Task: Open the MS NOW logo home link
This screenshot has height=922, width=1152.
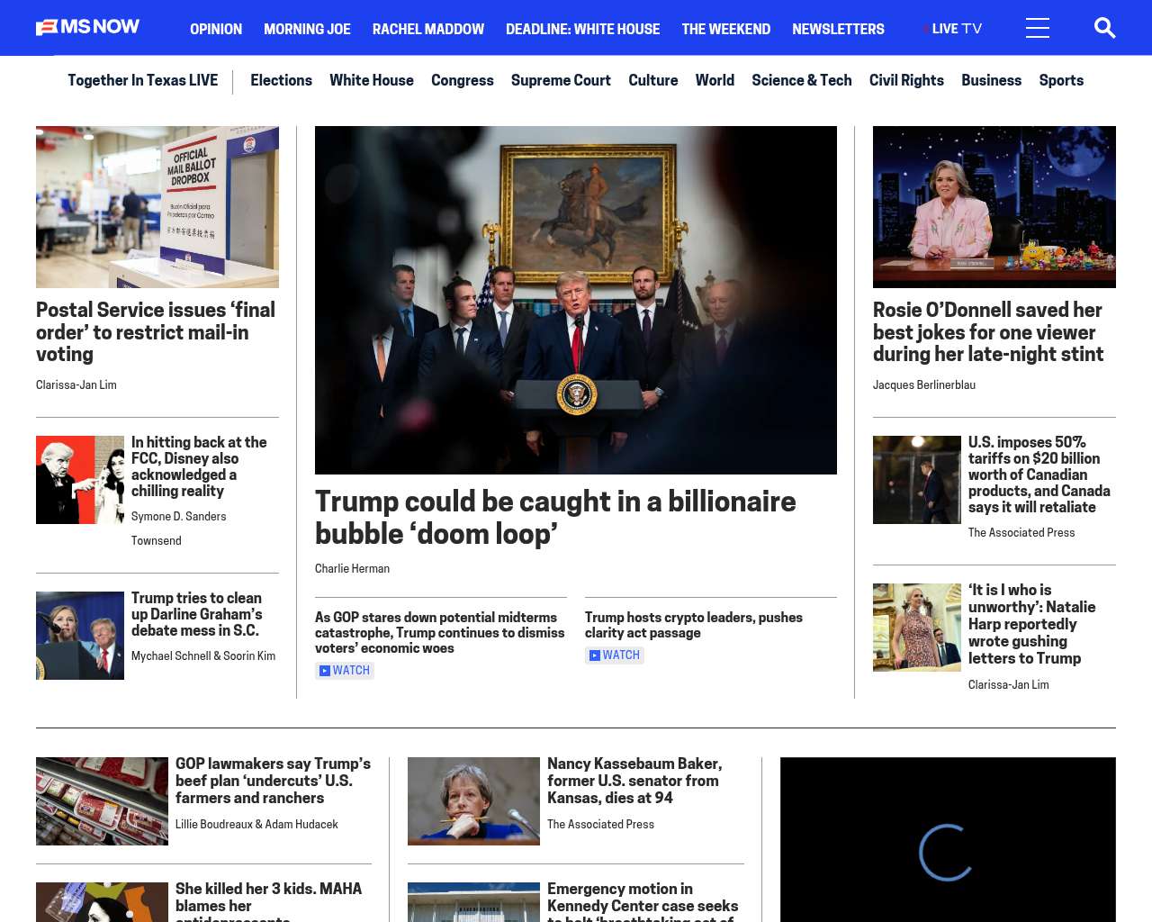Action: (87, 27)
